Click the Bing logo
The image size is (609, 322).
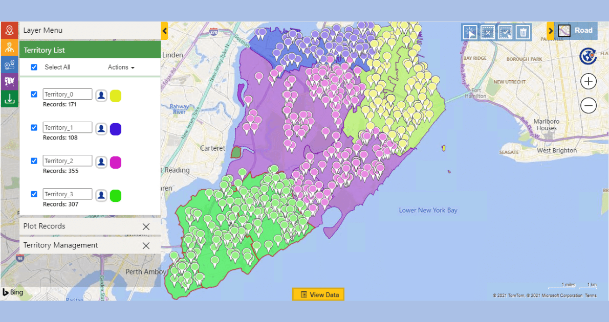(x=13, y=292)
